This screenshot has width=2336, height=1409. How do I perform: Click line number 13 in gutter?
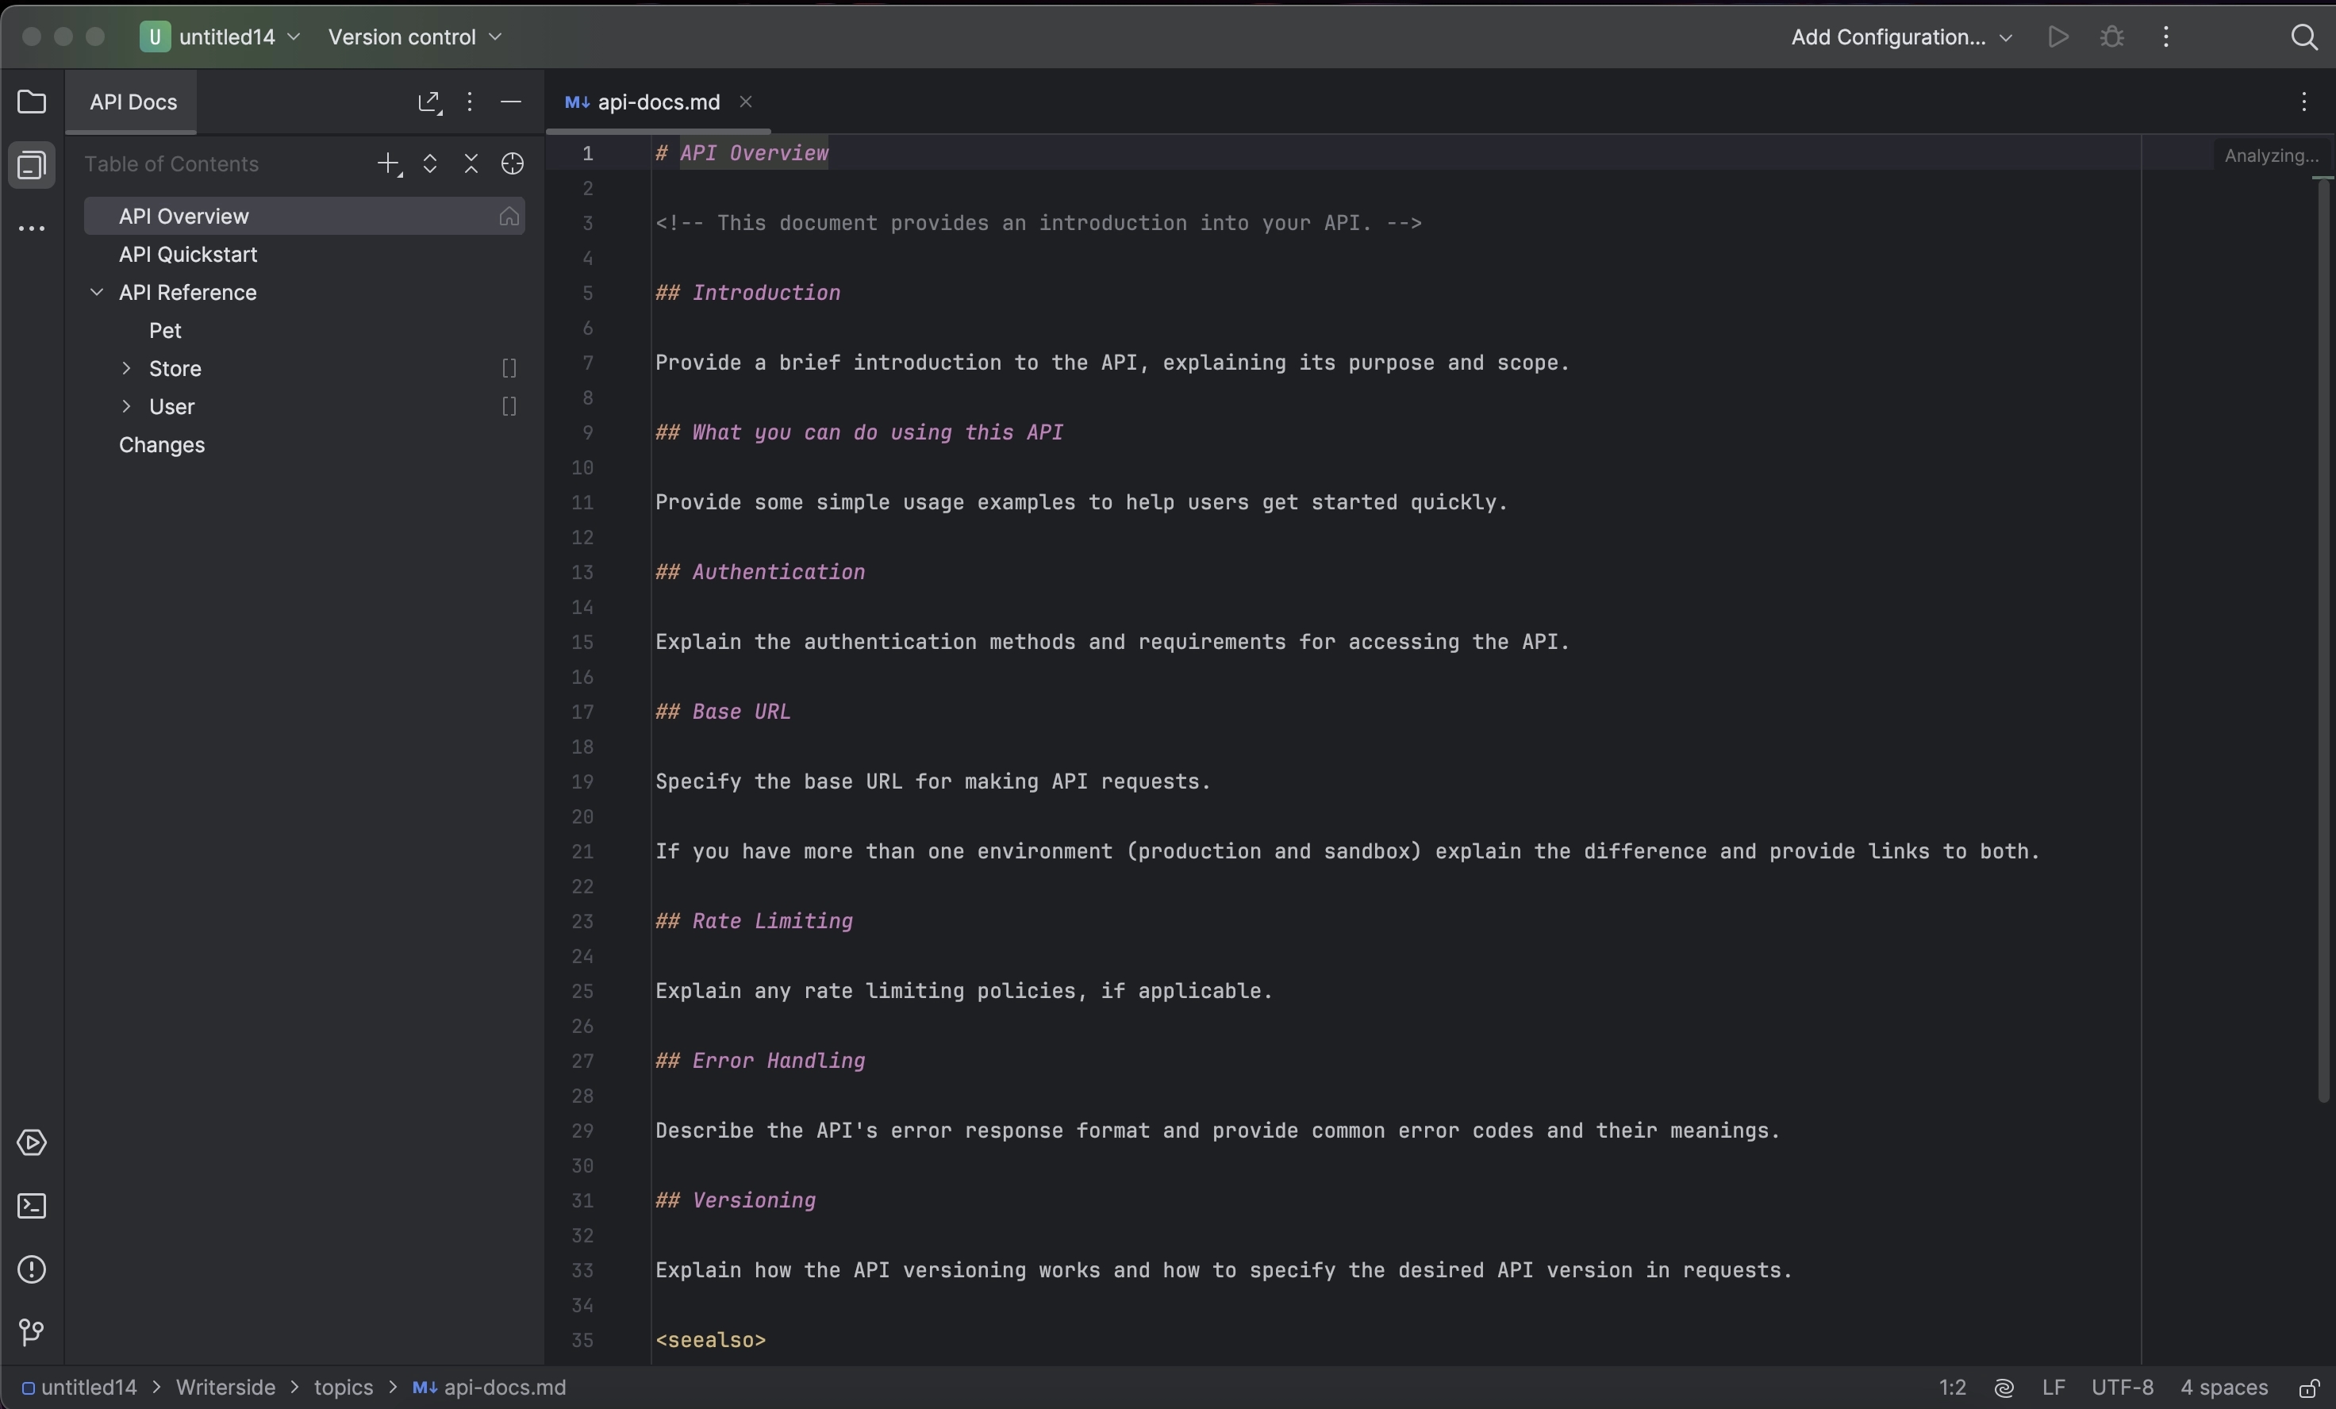pos(582,573)
